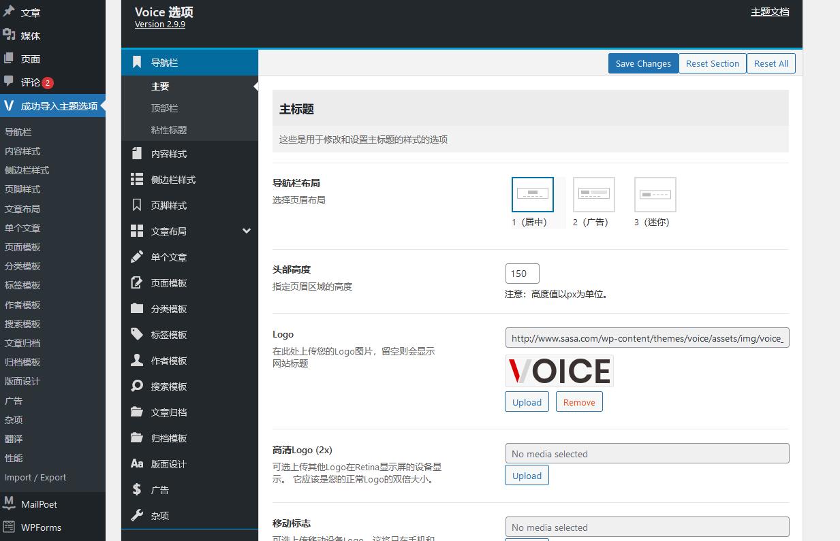Open the 顶部栏 sub-section
This screenshot has width=840, height=541.
point(164,108)
